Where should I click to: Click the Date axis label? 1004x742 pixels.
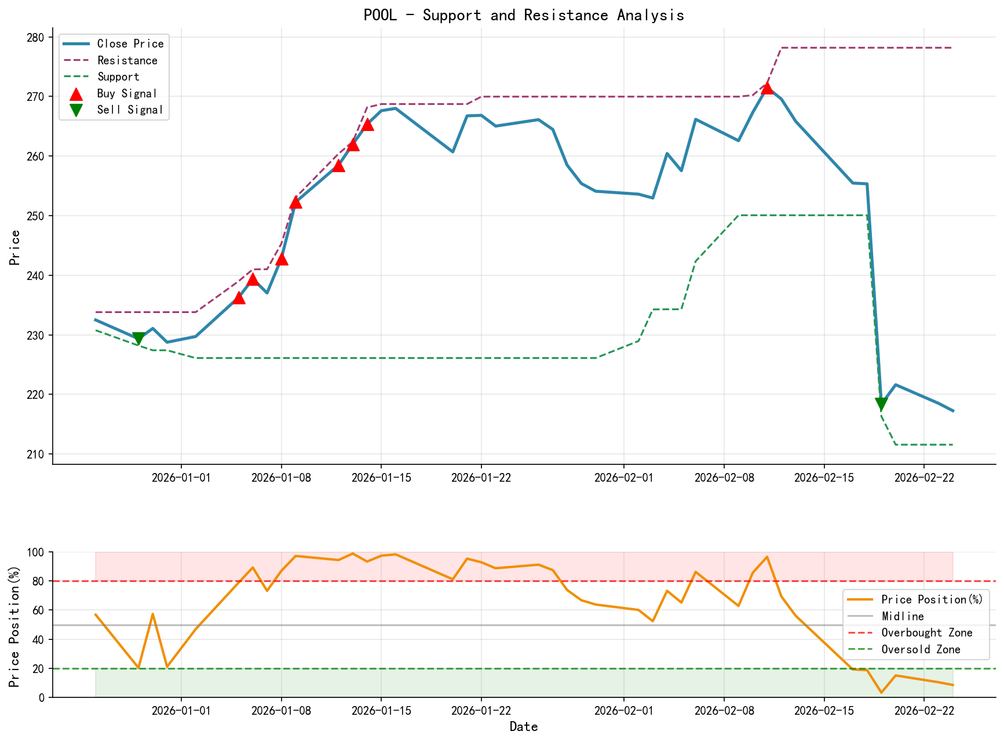coord(524,726)
